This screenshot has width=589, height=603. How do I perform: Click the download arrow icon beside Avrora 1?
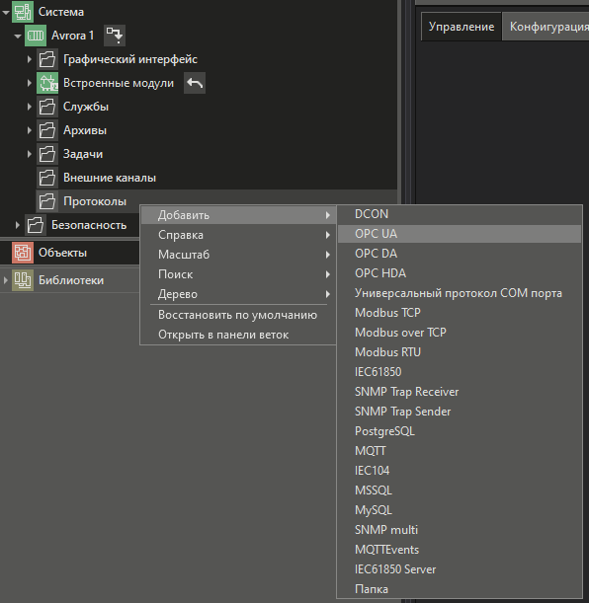point(115,36)
